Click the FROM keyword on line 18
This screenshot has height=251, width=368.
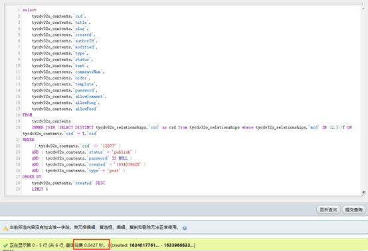27,115
